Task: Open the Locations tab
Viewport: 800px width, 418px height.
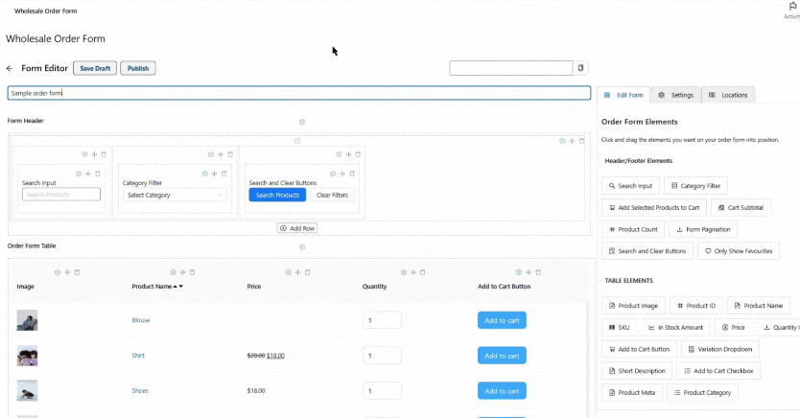Action: click(729, 95)
